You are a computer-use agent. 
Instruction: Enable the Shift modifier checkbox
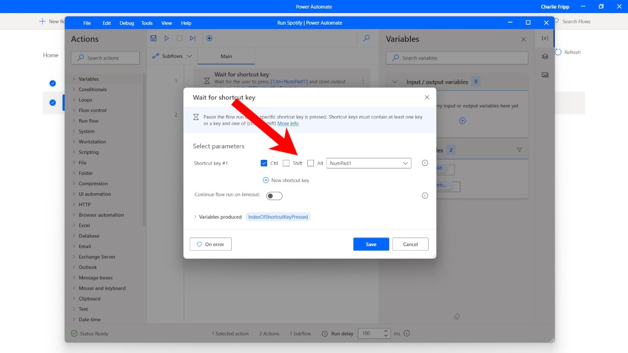[x=285, y=163]
